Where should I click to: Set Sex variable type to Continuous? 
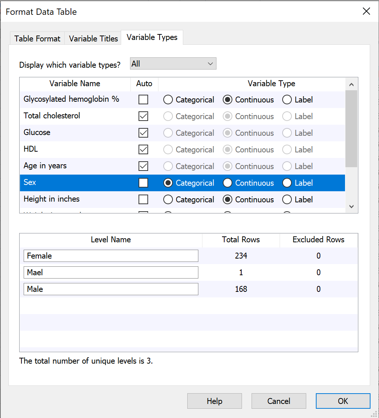[228, 183]
